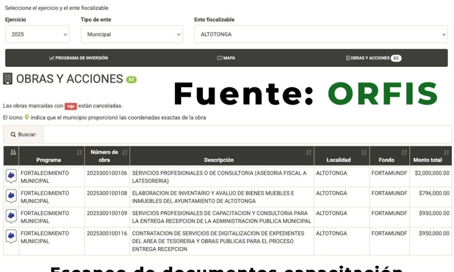Sort table by Programa column arrows
The image size is (454, 272).
[x=79, y=152]
